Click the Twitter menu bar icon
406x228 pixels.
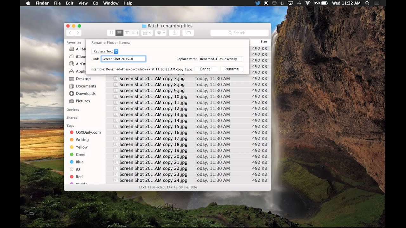pos(258,3)
